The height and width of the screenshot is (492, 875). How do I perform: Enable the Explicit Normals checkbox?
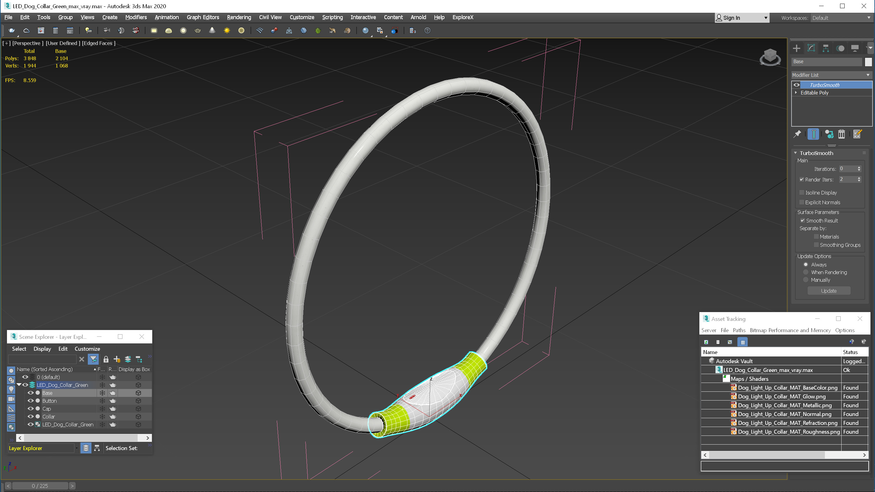coord(802,202)
